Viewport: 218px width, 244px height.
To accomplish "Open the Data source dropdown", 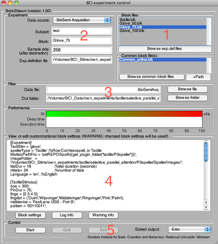I will pyautogui.click(x=82, y=20).
